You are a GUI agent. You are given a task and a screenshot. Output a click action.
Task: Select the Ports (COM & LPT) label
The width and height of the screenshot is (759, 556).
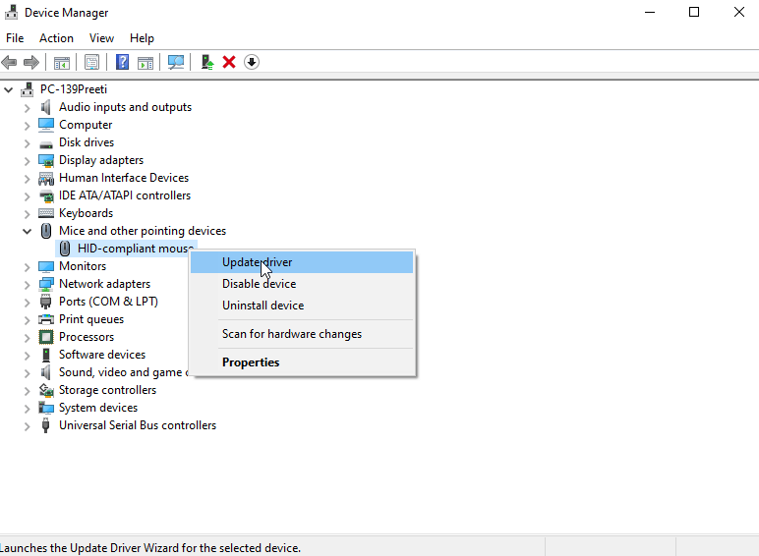(108, 302)
